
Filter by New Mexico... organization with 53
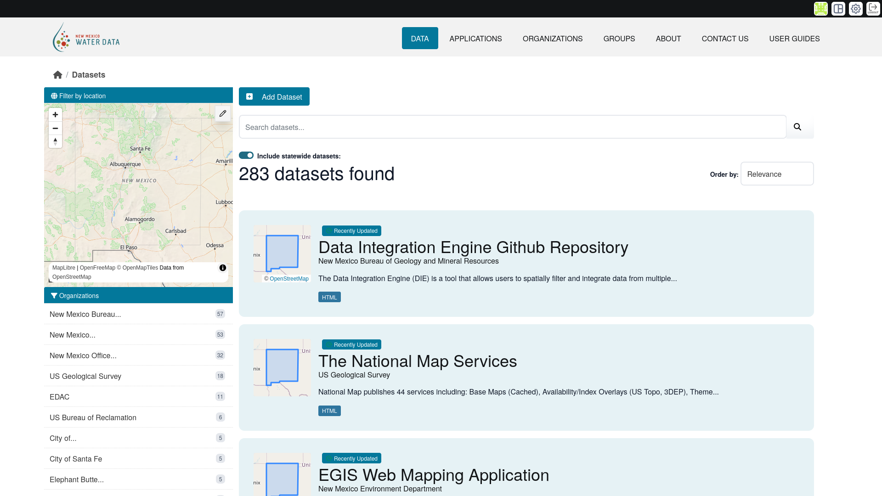138,335
